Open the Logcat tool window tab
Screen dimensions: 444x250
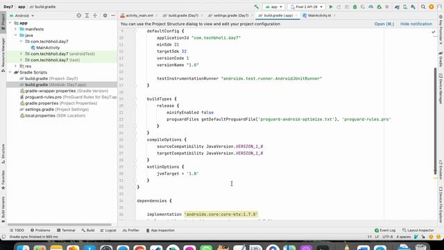[x=108, y=231]
